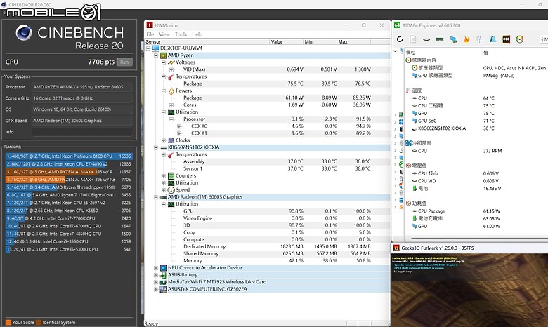Collapse the AMD Radeon 8060S Graphics node
The height and width of the screenshot is (327, 548).
tap(156, 196)
